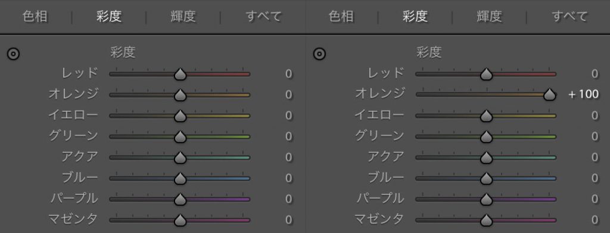Click the レッド value field in right panel
Viewport: 610px width, 233px height.
tap(595, 74)
